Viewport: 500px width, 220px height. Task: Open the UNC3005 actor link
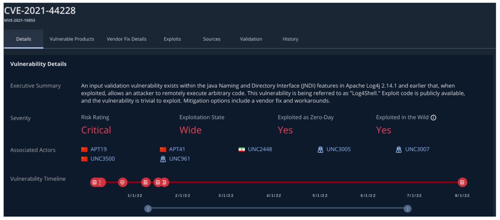click(x=339, y=149)
